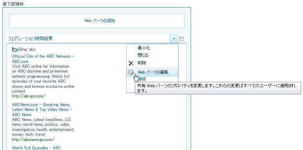Select 接続 in the context menu
Screen dimensions: 303x150
pos(142,79)
